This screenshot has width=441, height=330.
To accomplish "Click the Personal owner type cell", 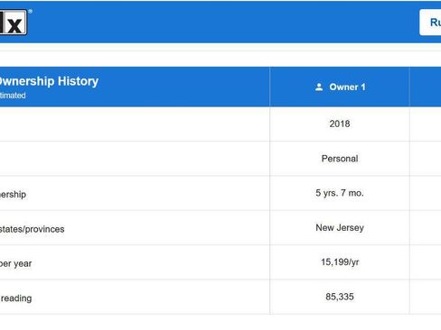I will [x=340, y=159].
